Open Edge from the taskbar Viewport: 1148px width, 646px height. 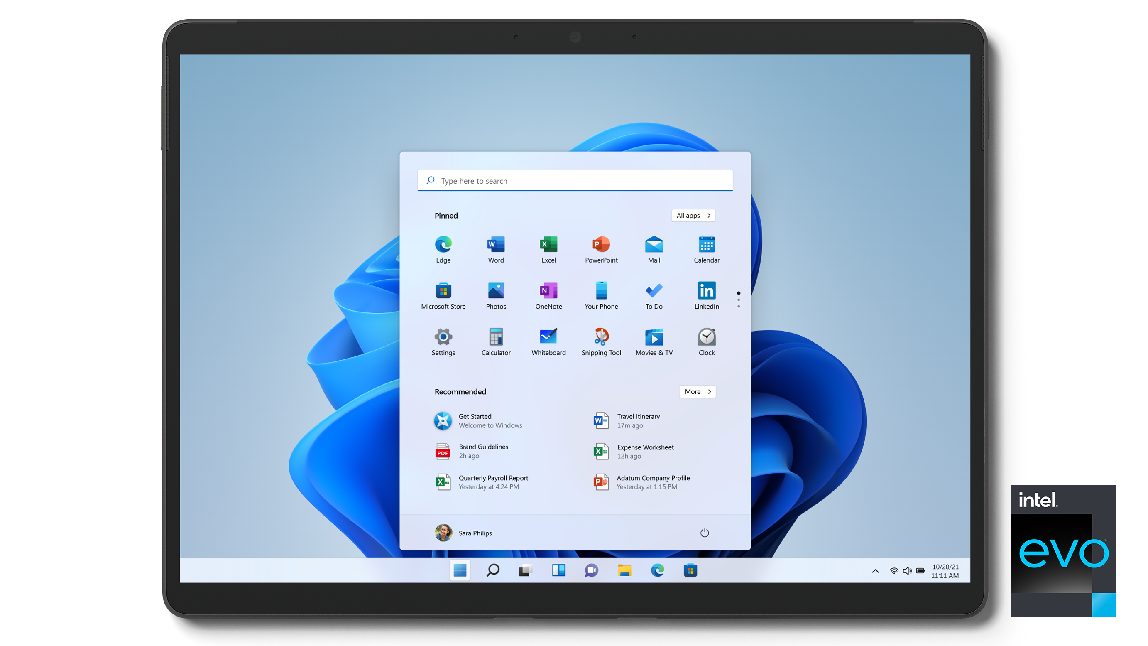coord(657,570)
